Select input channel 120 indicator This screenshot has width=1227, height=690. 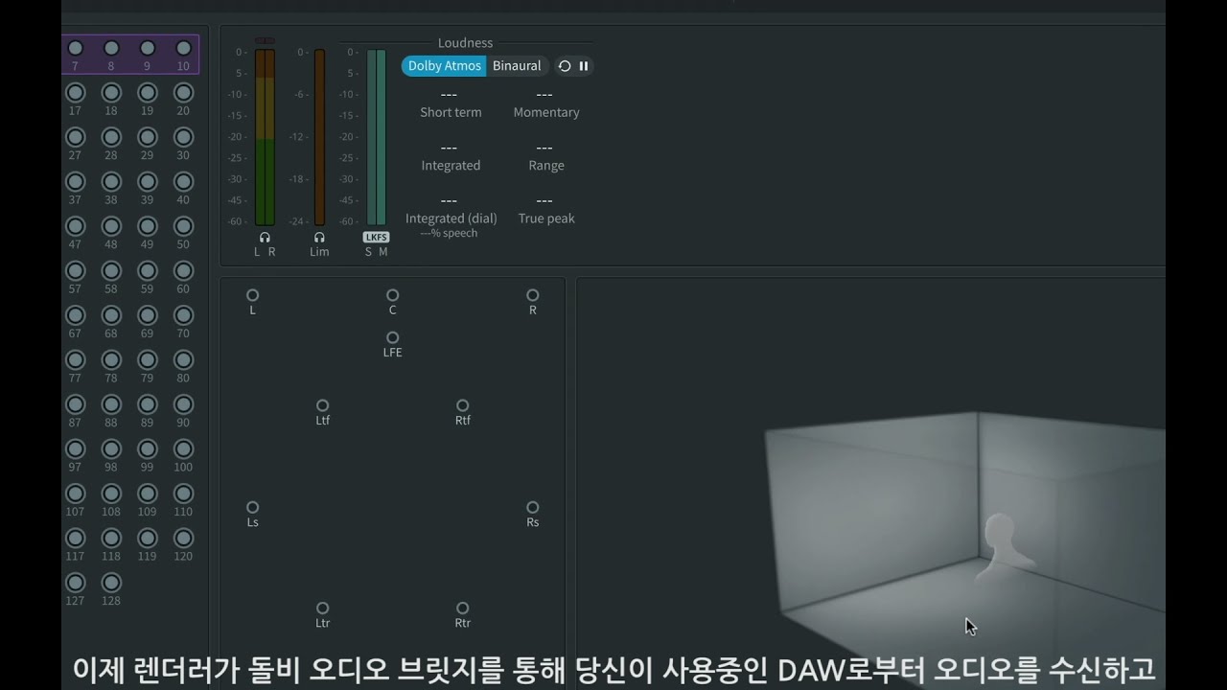click(183, 539)
